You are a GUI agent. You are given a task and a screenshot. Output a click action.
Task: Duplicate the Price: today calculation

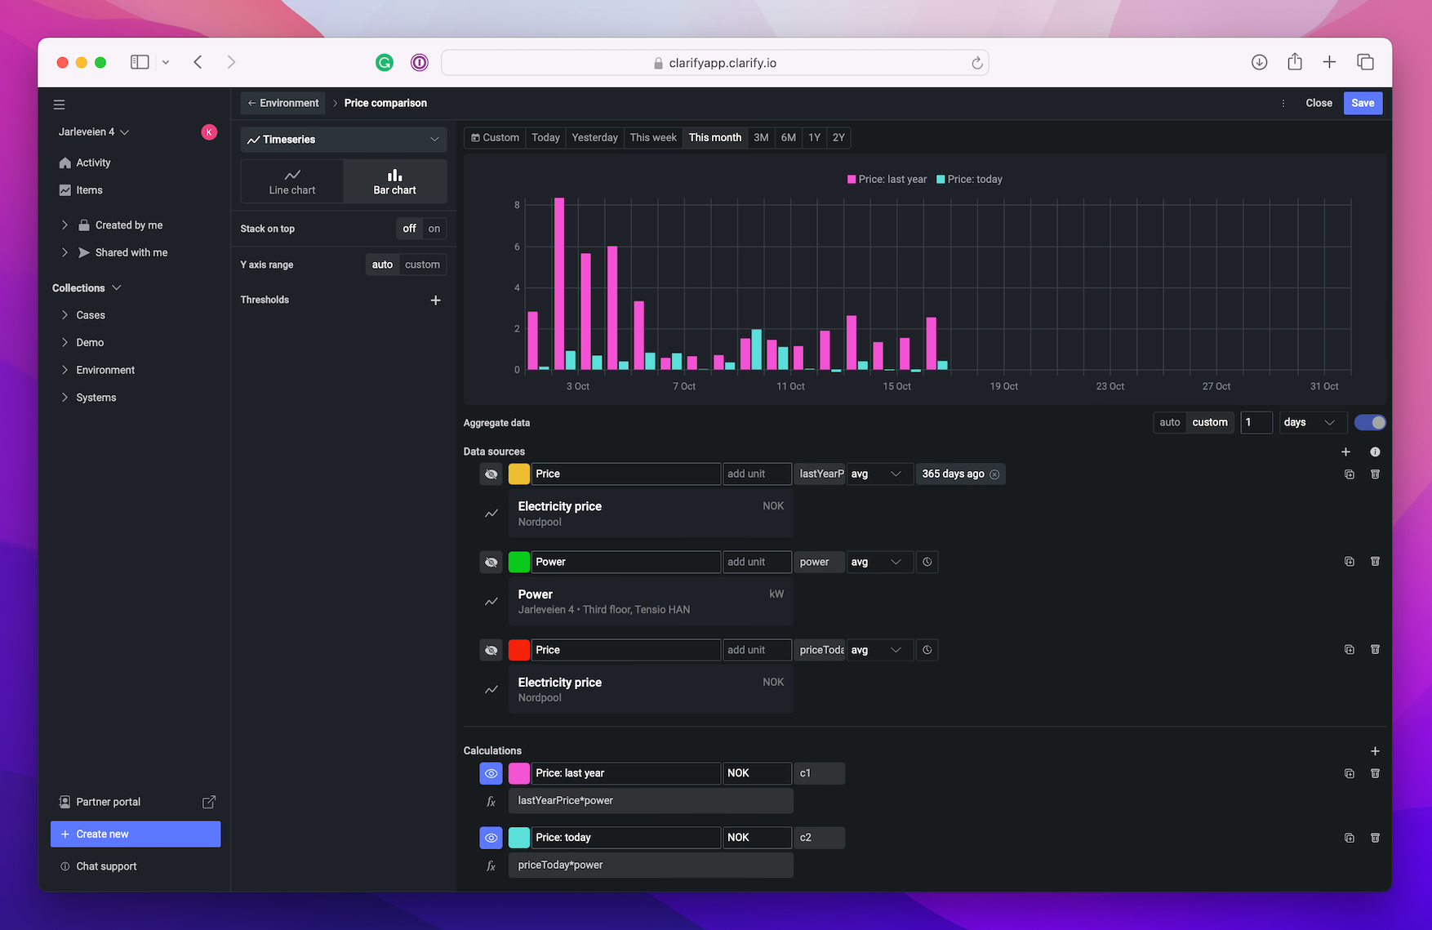[x=1350, y=838]
